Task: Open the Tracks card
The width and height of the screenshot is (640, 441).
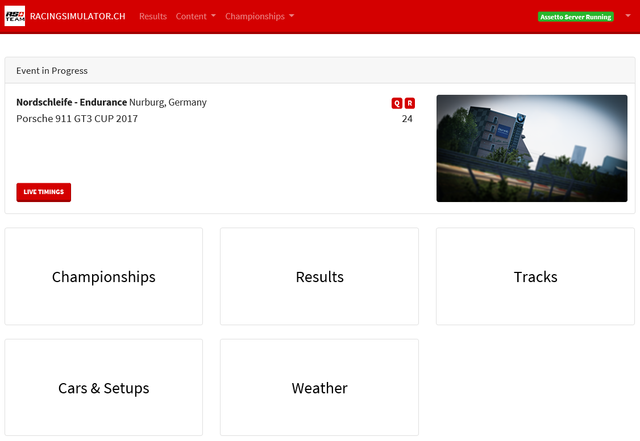Action: (x=535, y=276)
